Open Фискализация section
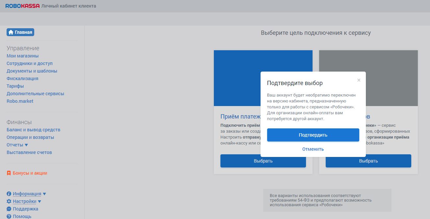This screenshot has height=219, width=430. click(22, 78)
